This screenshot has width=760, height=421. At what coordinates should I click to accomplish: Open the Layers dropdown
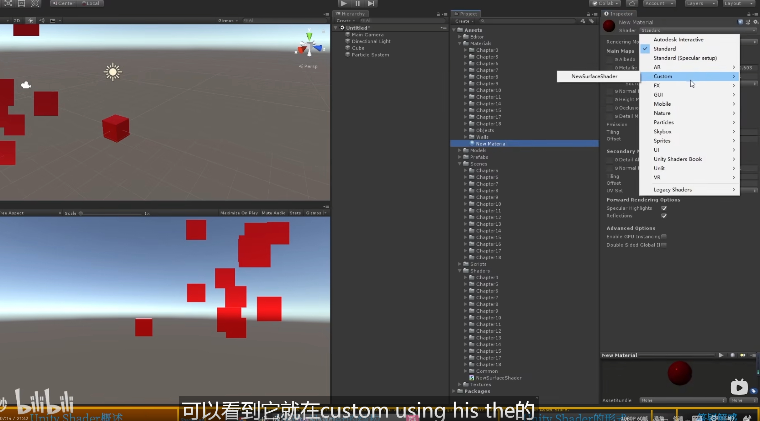click(700, 3)
